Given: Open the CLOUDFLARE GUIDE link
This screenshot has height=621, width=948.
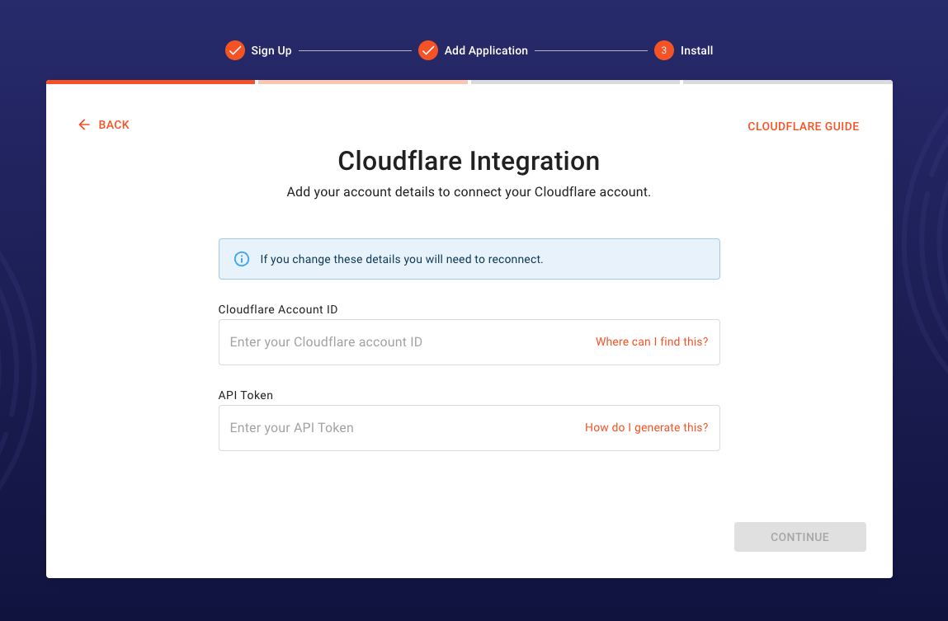Looking at the screenshot, I should (x=803, y=126).
